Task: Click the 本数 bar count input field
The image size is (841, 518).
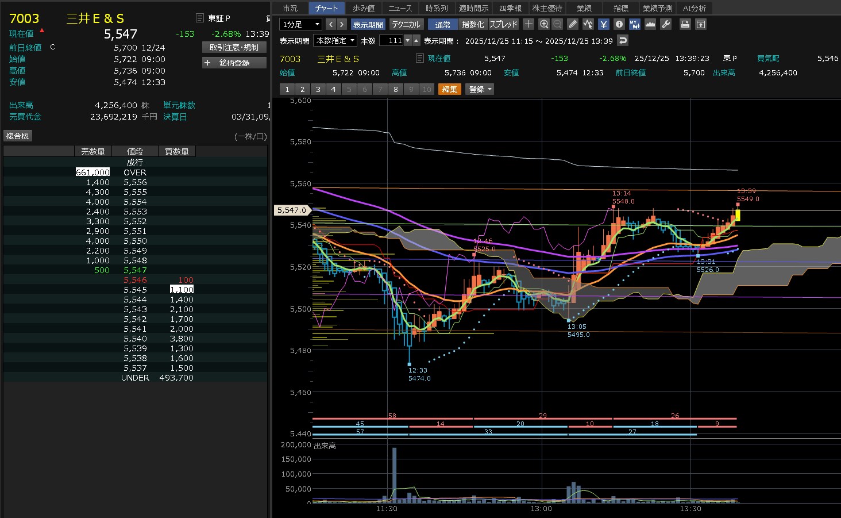Action: click(x=391, y=40)
